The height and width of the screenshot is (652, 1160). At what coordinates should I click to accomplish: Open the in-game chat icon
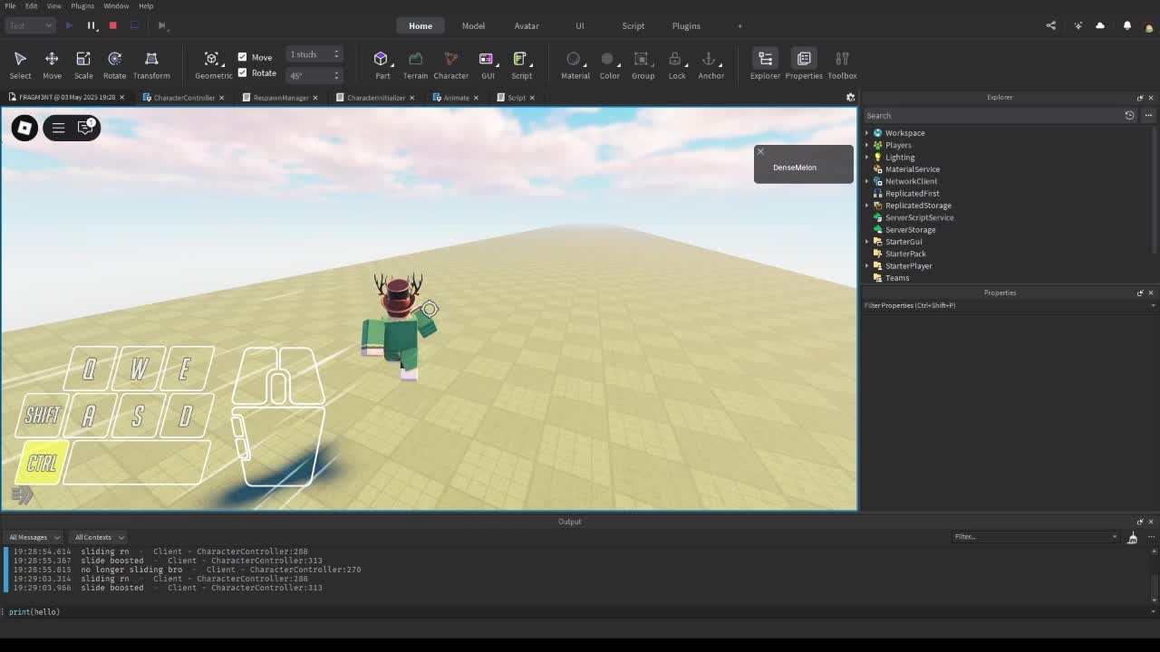pos(86,128)
